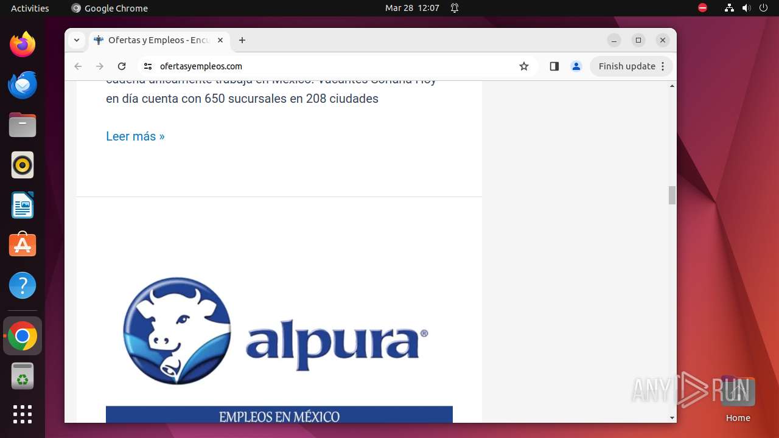The width and height of the screenshot is (779, 438).
Task: Show applications grid
Action: [23, 414]
